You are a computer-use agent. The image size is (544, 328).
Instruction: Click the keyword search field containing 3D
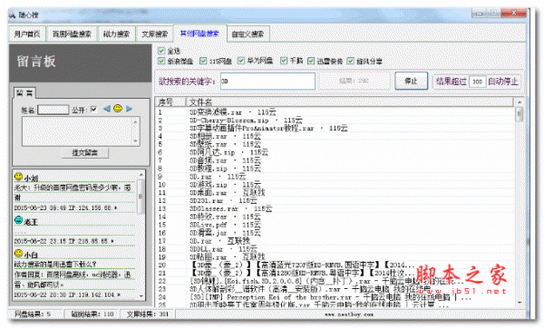[x=267, y=82]
